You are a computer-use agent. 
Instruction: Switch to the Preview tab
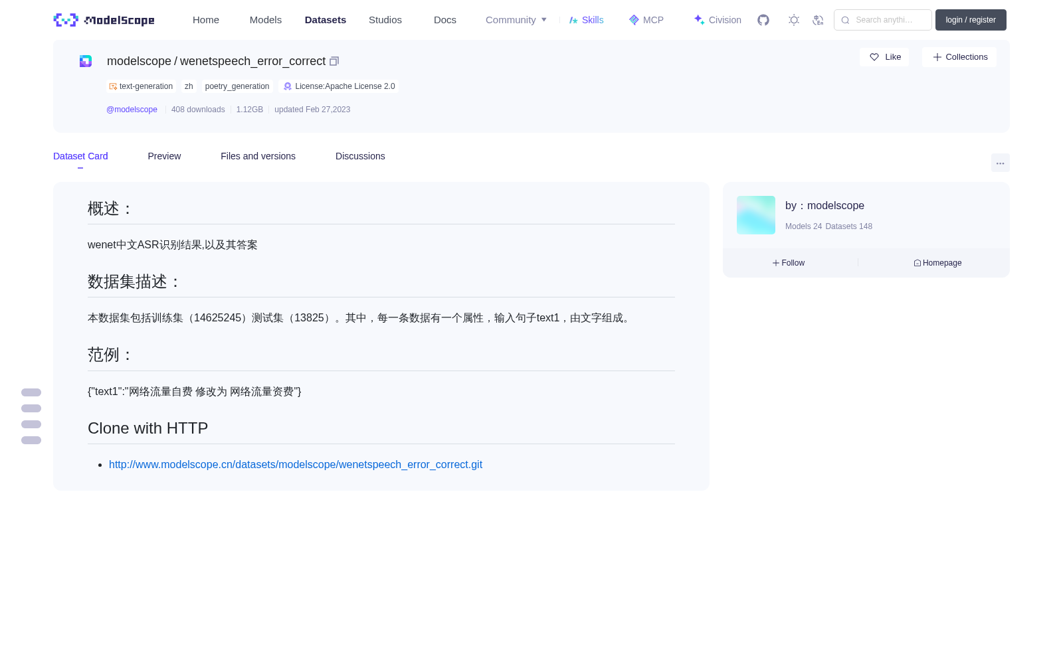pos(164,156)
